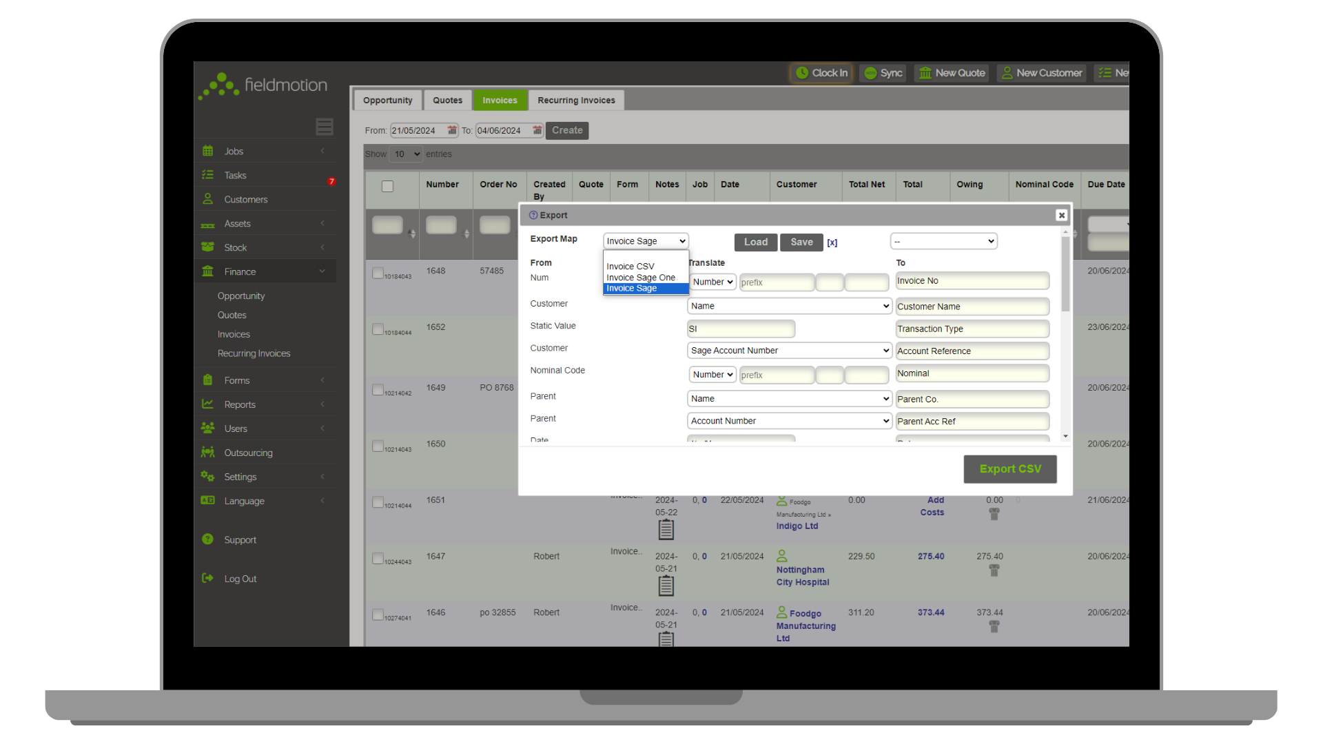Open the notes clipboard icon for Nottingham City Hospital

tap(666, 586)
